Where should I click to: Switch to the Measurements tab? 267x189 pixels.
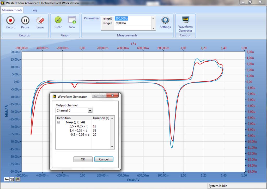pyautogui.click(x=12, y=10)
